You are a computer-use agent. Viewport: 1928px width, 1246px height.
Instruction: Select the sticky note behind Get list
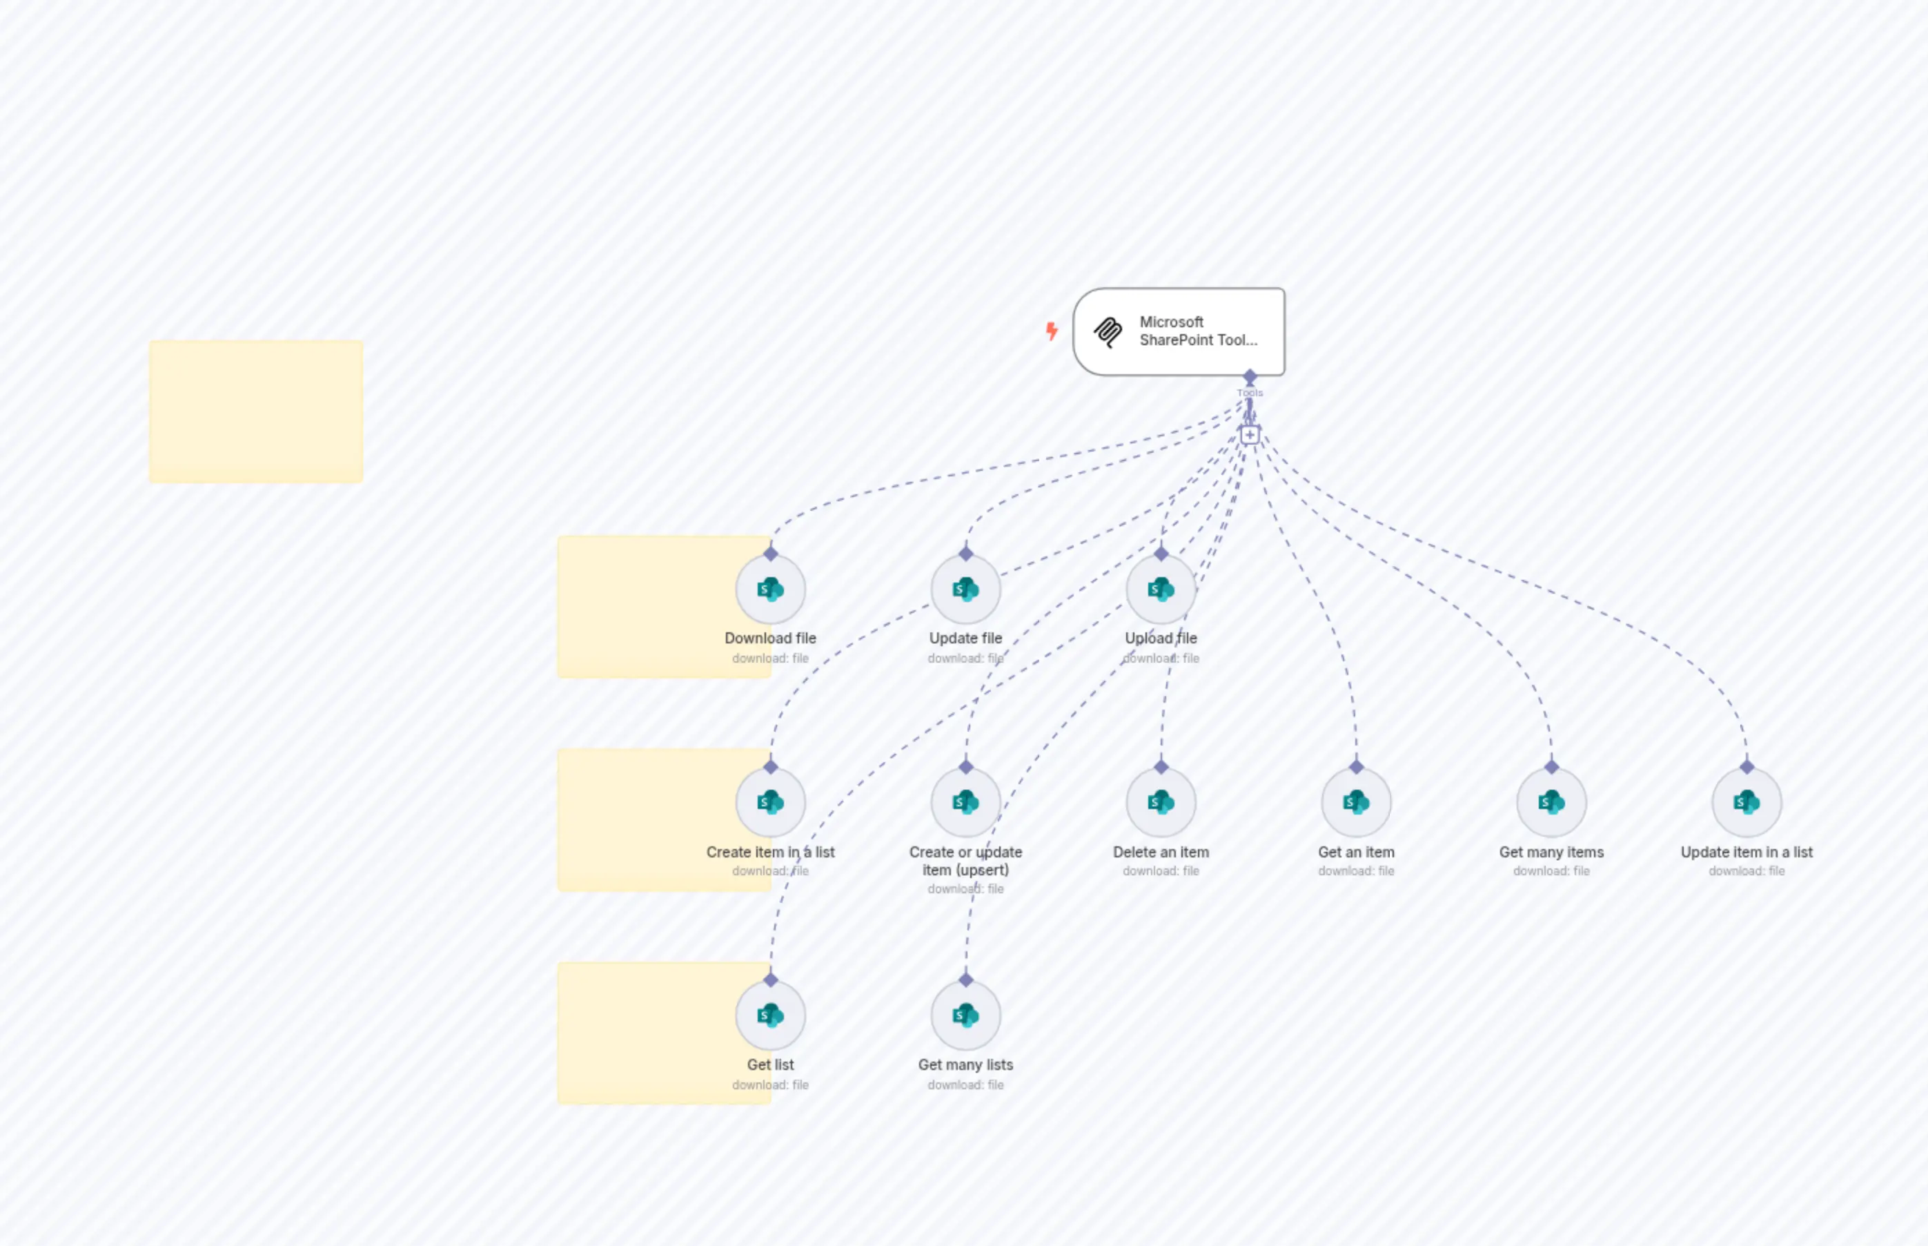point(639,1033)
